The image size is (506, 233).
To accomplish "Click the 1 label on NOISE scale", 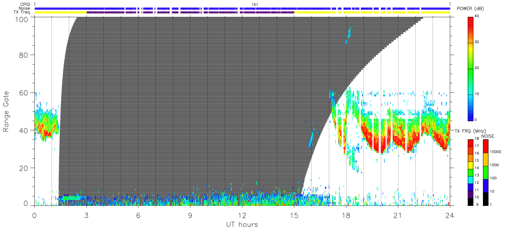I will (492, 205).
